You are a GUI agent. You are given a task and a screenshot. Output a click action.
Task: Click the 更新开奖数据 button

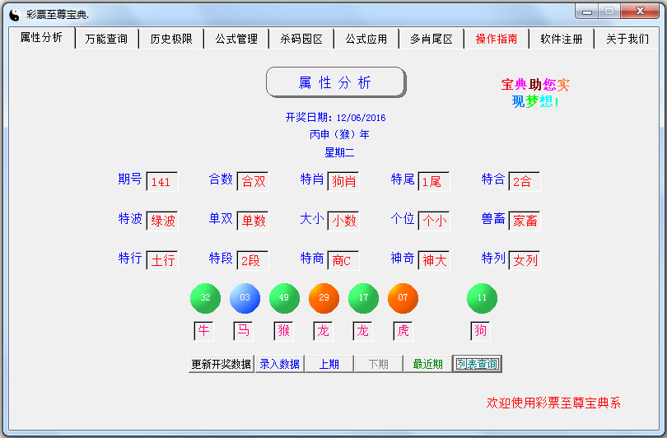(222, 364)
